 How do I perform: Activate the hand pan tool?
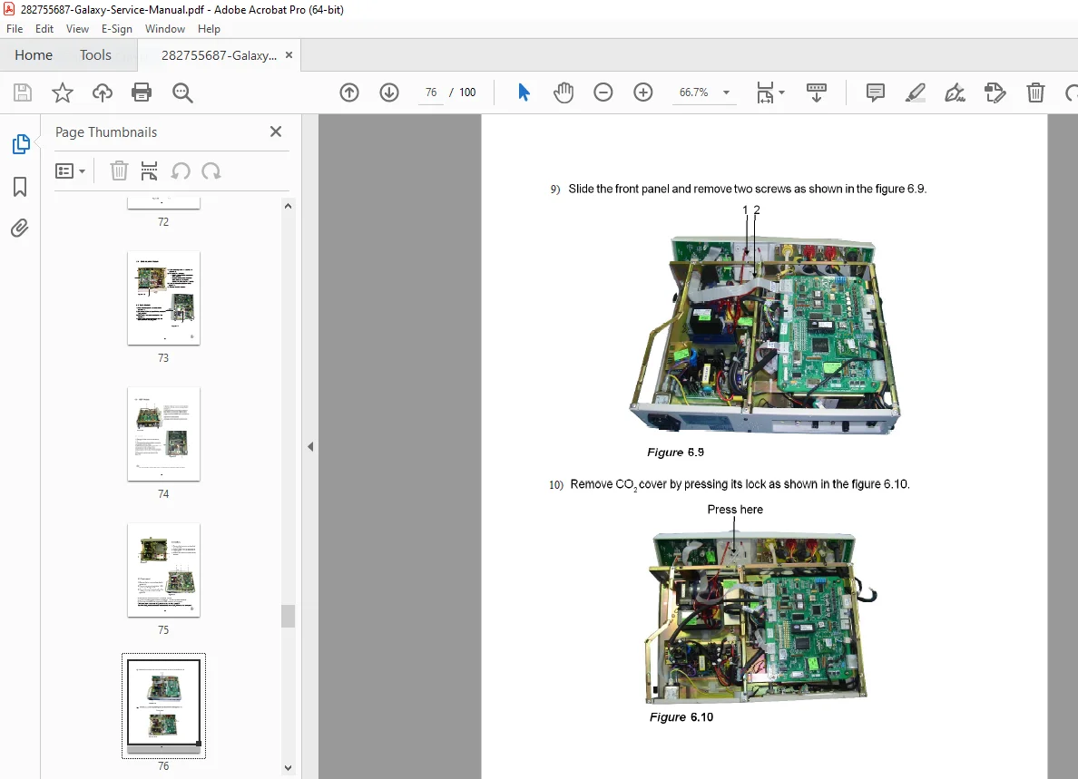pos(563,93)
